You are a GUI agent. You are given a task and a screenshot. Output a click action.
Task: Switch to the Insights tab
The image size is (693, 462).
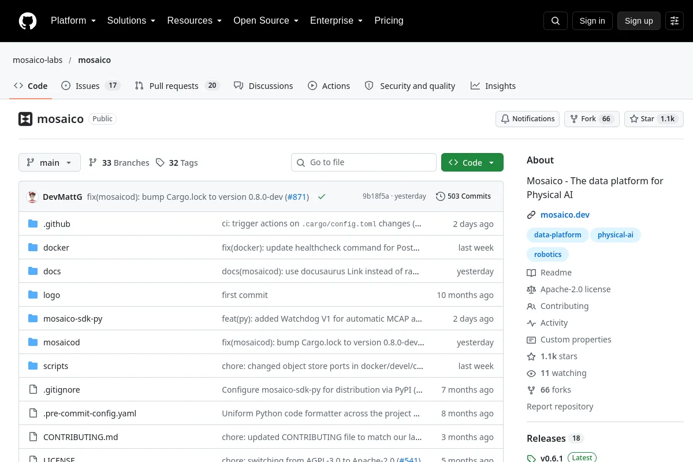[493, 85]
